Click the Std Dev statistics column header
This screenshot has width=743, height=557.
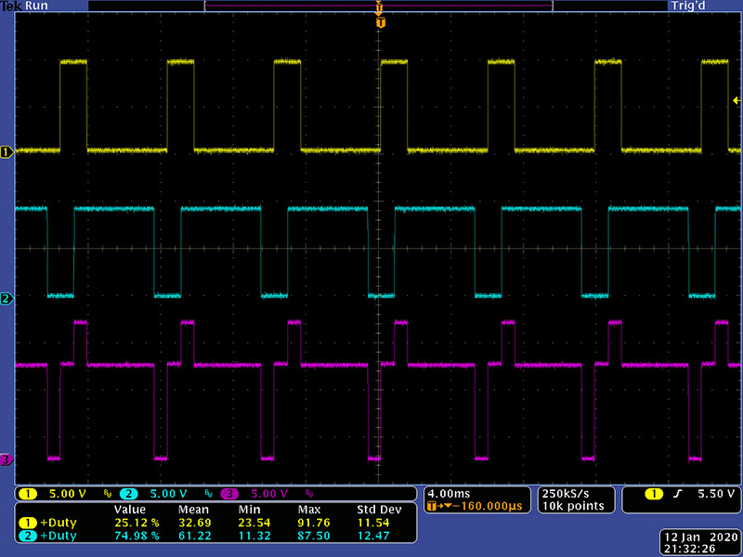377,510
